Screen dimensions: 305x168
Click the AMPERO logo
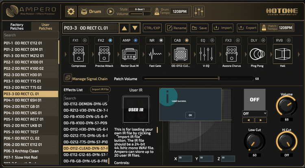pyautogui.click(x=31, y=11)
